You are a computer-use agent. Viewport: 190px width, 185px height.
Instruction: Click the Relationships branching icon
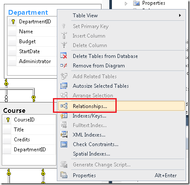[64, 106]
